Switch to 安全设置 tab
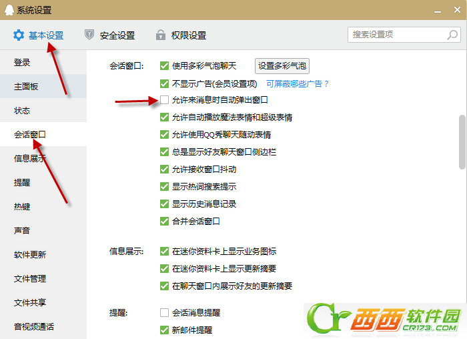The image size is (467, 339). click(x=109, y=35)
